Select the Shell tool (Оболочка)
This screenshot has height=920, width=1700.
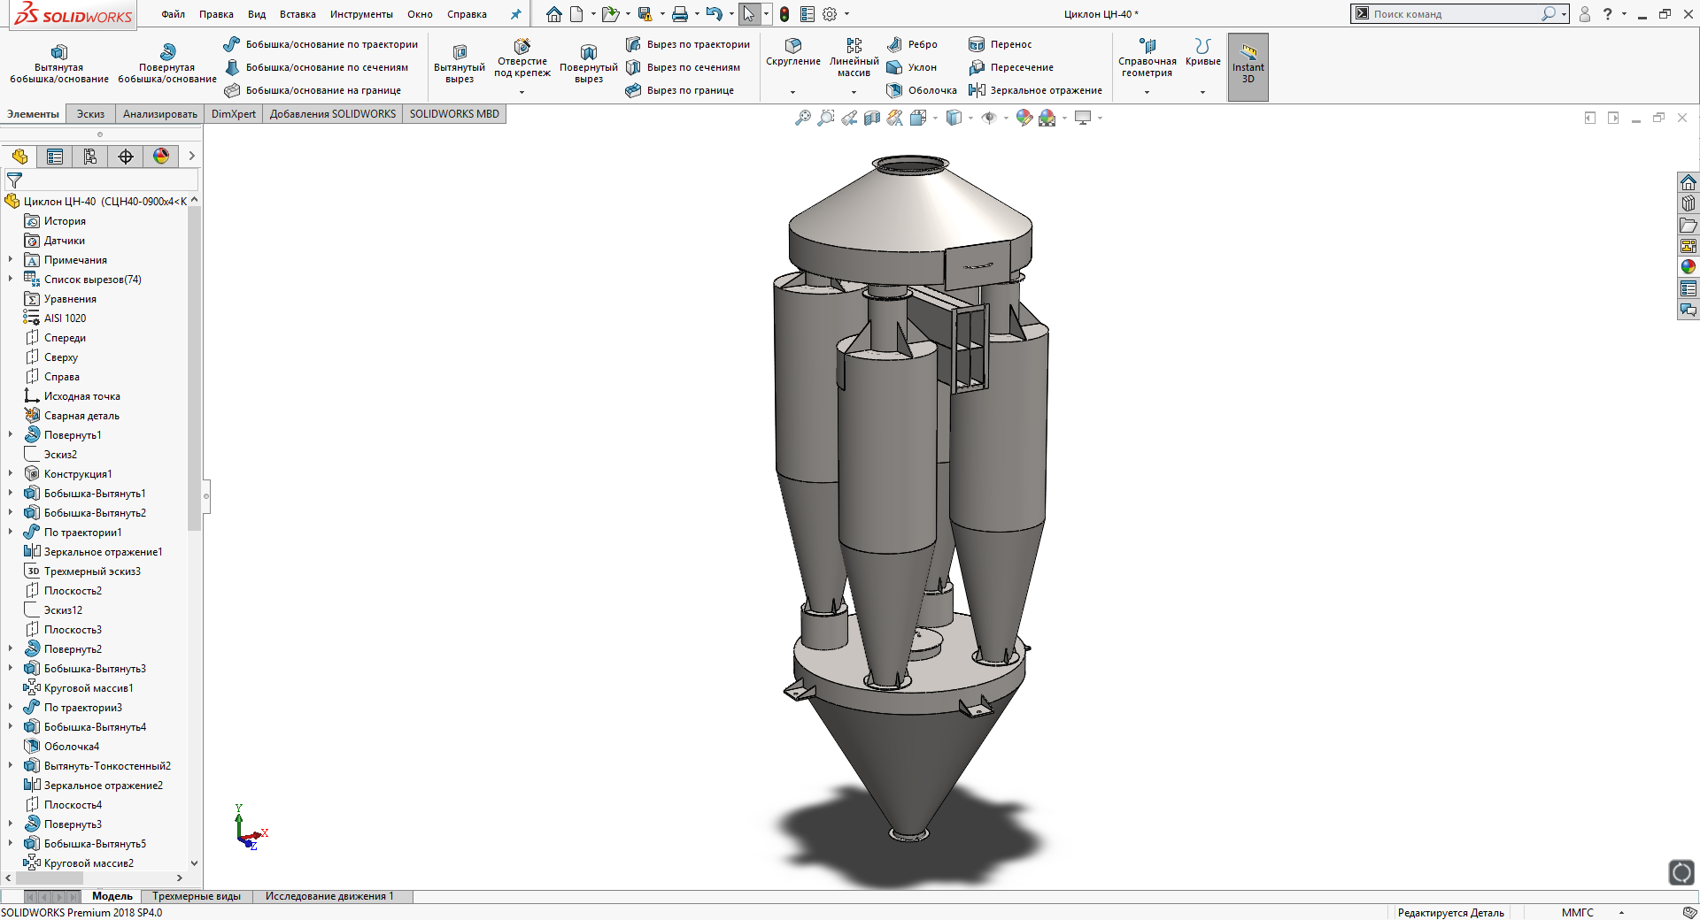pyautogui.click(x=922, y=90)
